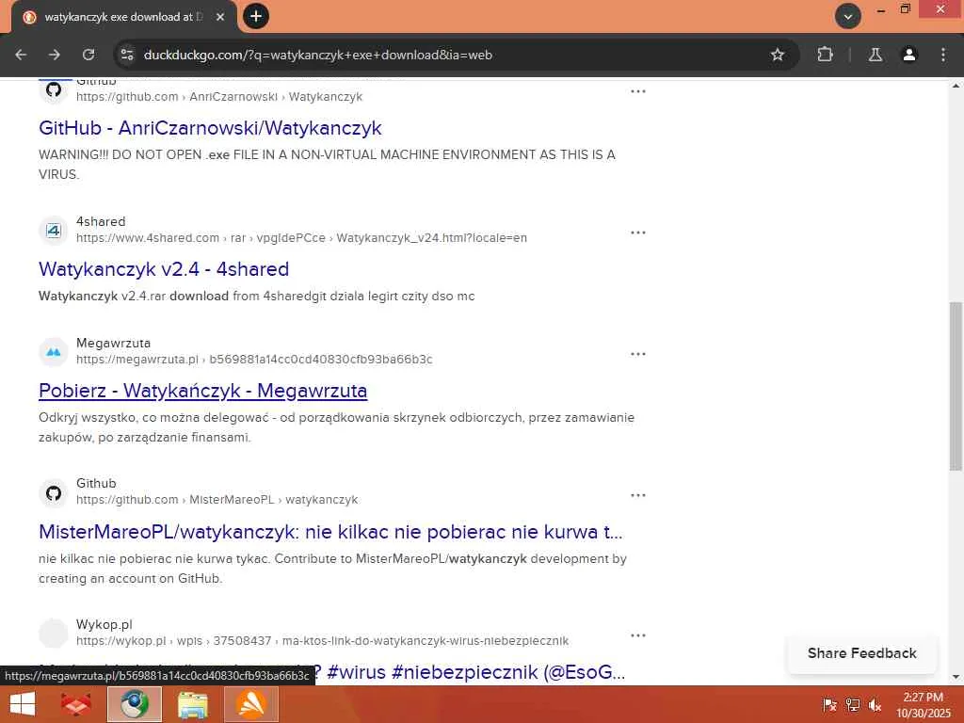Reload the DuckDuckGo results page
The image size is (964, 723).
coord(88,55)
